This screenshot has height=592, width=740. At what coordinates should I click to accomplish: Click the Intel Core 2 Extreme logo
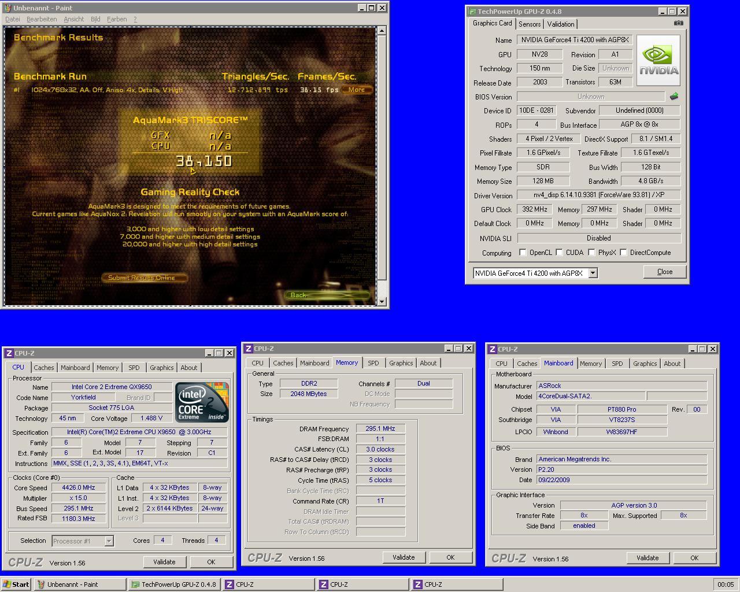202,402
